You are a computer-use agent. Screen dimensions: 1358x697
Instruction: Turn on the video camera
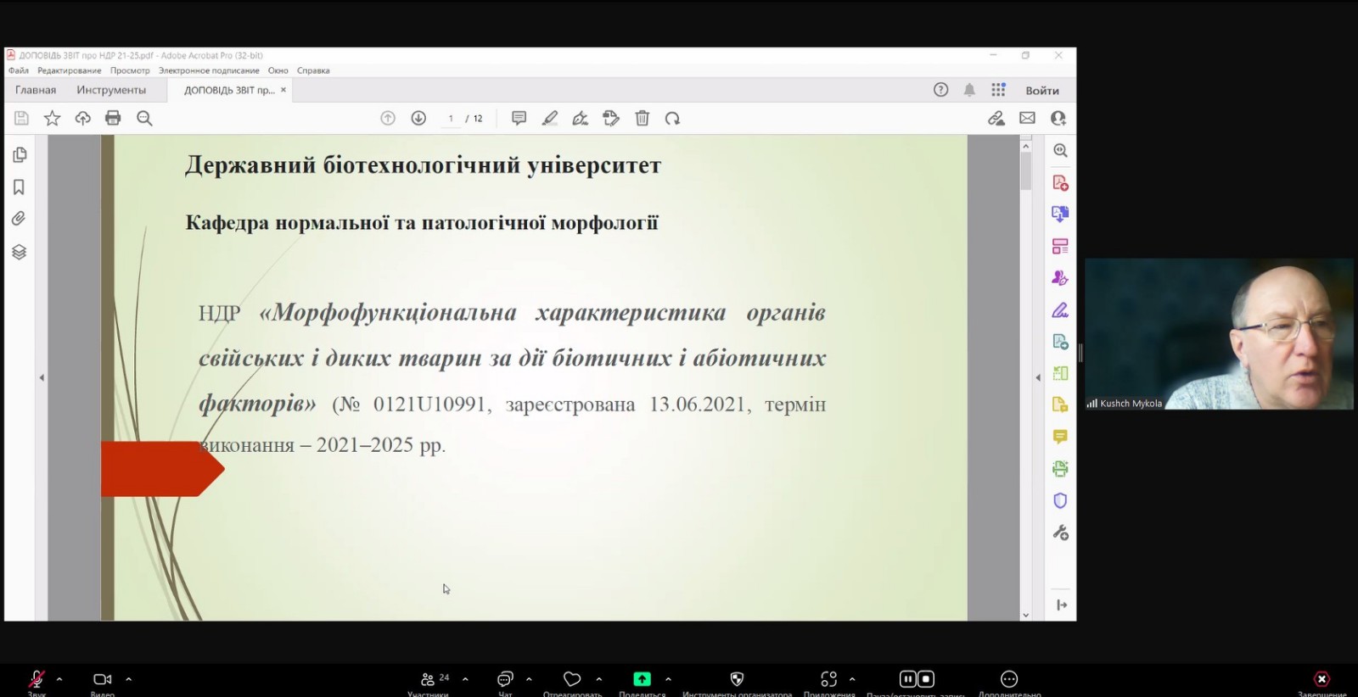pyautogui.click(x=102, y=679)
